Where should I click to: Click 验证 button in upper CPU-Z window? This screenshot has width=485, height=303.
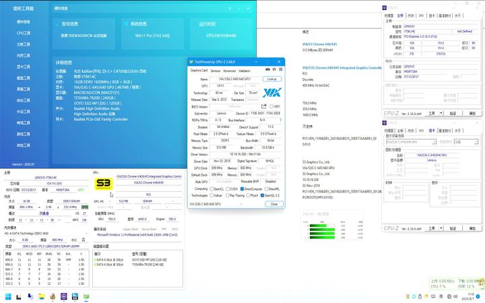point(453,114)
